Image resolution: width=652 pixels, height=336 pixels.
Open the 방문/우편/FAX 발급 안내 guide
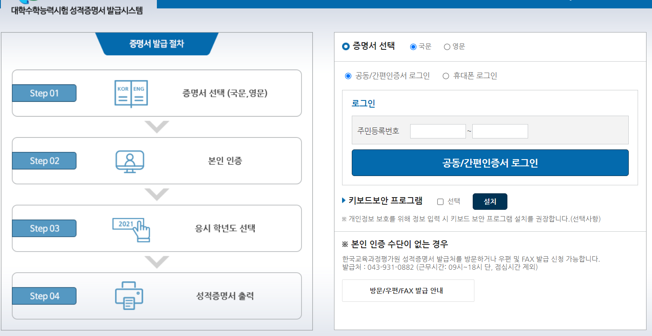click(408, 290)
